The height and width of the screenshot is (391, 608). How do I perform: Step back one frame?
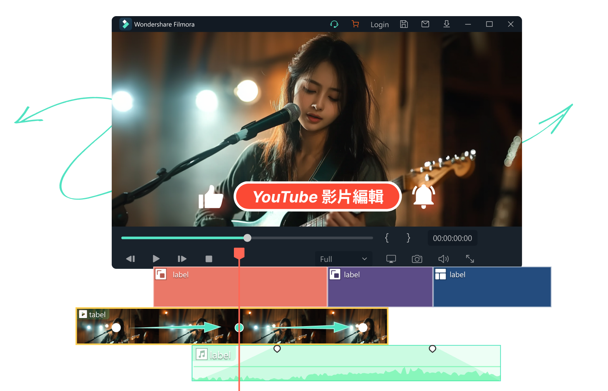point(131,259)
